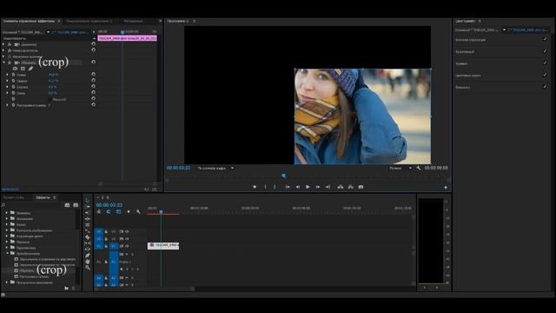The height and width of the screenshot is (313, 556).
Task: Lock the V3 video track
Action: pos(106,232)
